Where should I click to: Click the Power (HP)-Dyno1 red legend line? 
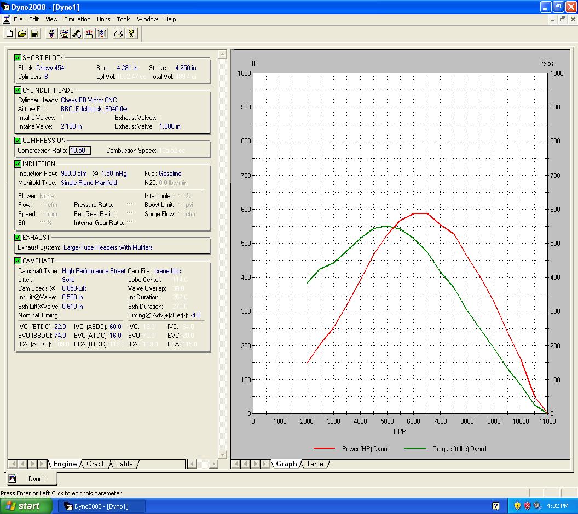(x=324, y=448)
